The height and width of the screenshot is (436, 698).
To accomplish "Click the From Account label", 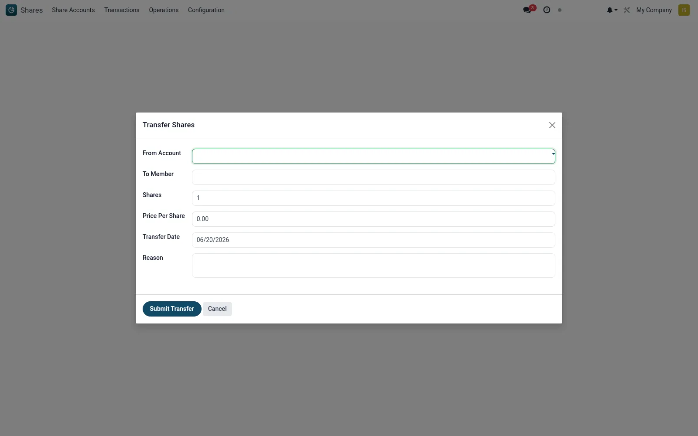I will [x=162, y=153].
